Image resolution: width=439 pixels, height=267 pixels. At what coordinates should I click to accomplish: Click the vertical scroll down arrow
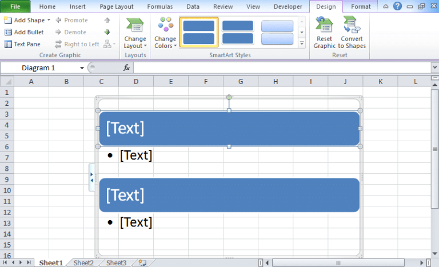click(435, 253)
